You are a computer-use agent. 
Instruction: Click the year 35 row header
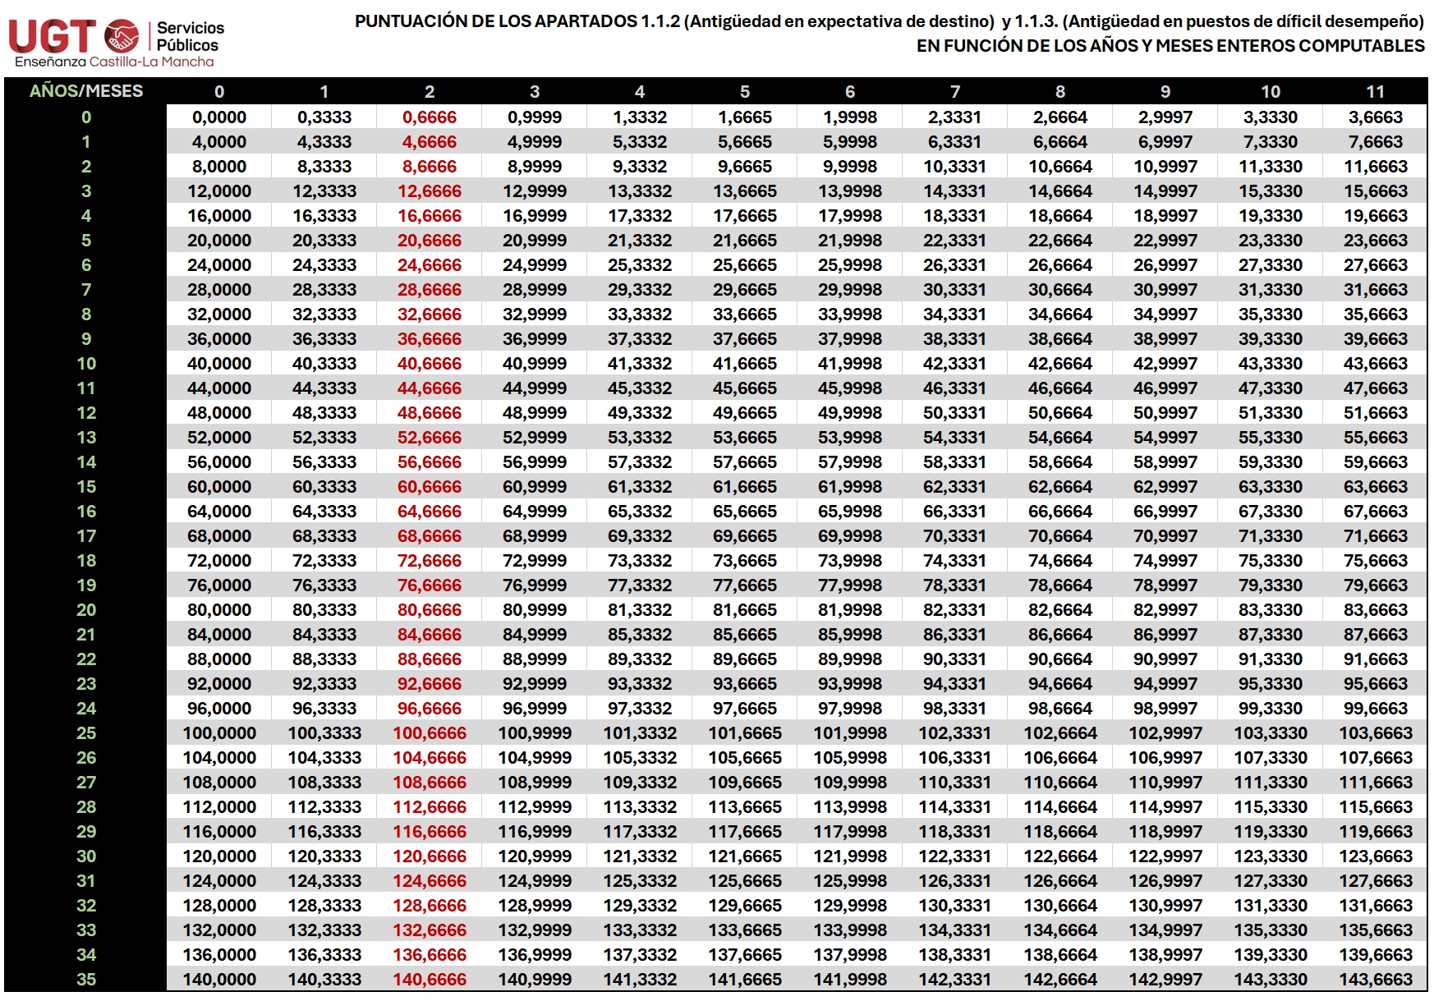(86, 979)
